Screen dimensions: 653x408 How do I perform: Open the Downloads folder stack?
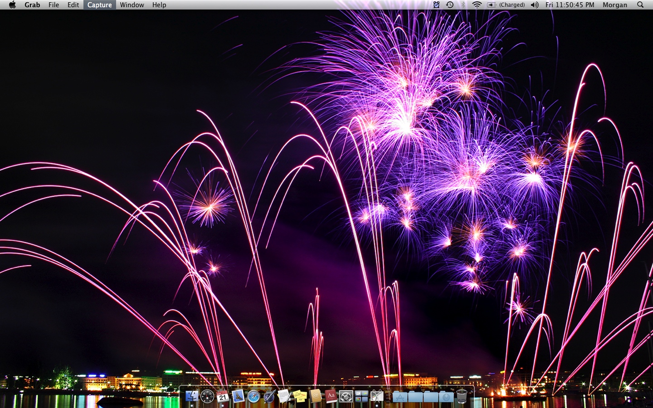click(446, 397)
